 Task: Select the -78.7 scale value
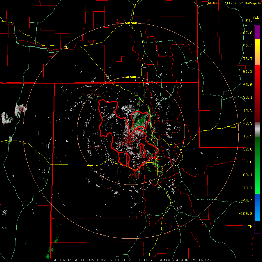pos(247,188)
